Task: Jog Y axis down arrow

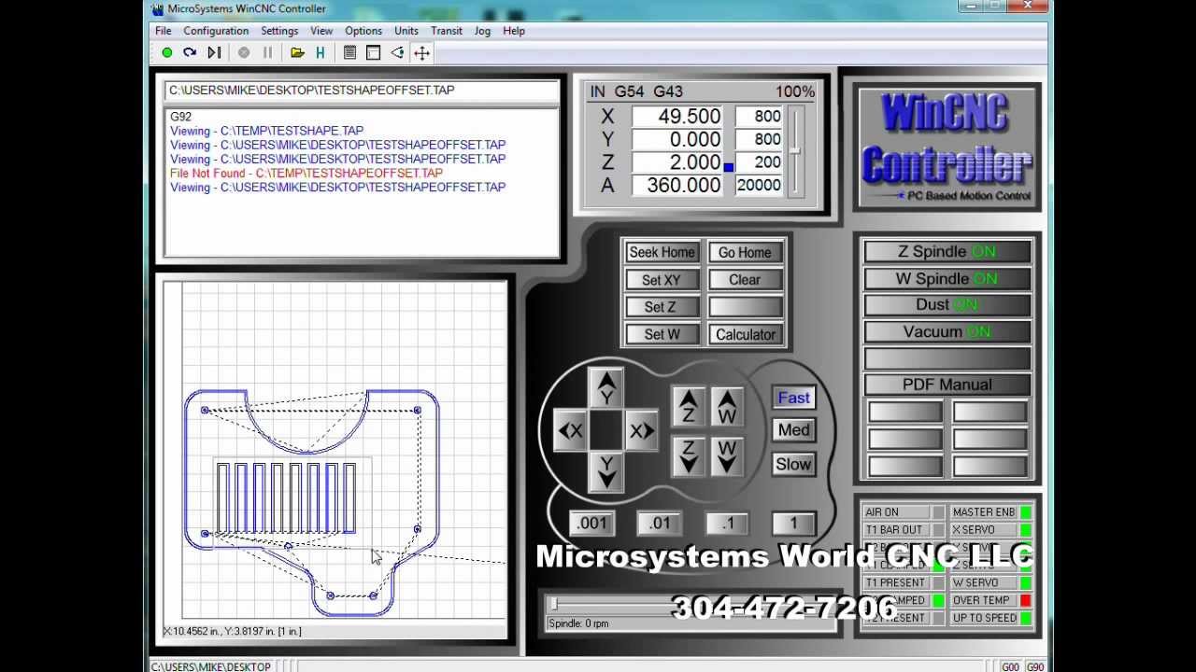Action: pyautogui.click(x=606, y=471)
